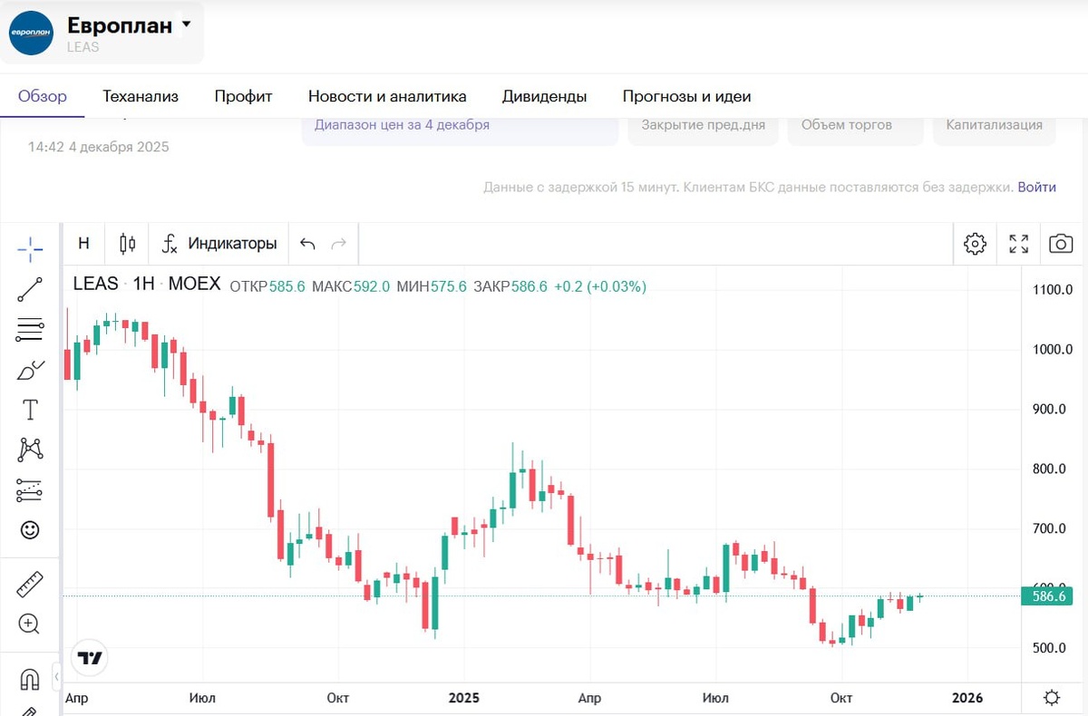This screenshot has width=1088, height=716.
Task: Expand the Европлан ticker dropdown arrow
Action: point(186,24)
